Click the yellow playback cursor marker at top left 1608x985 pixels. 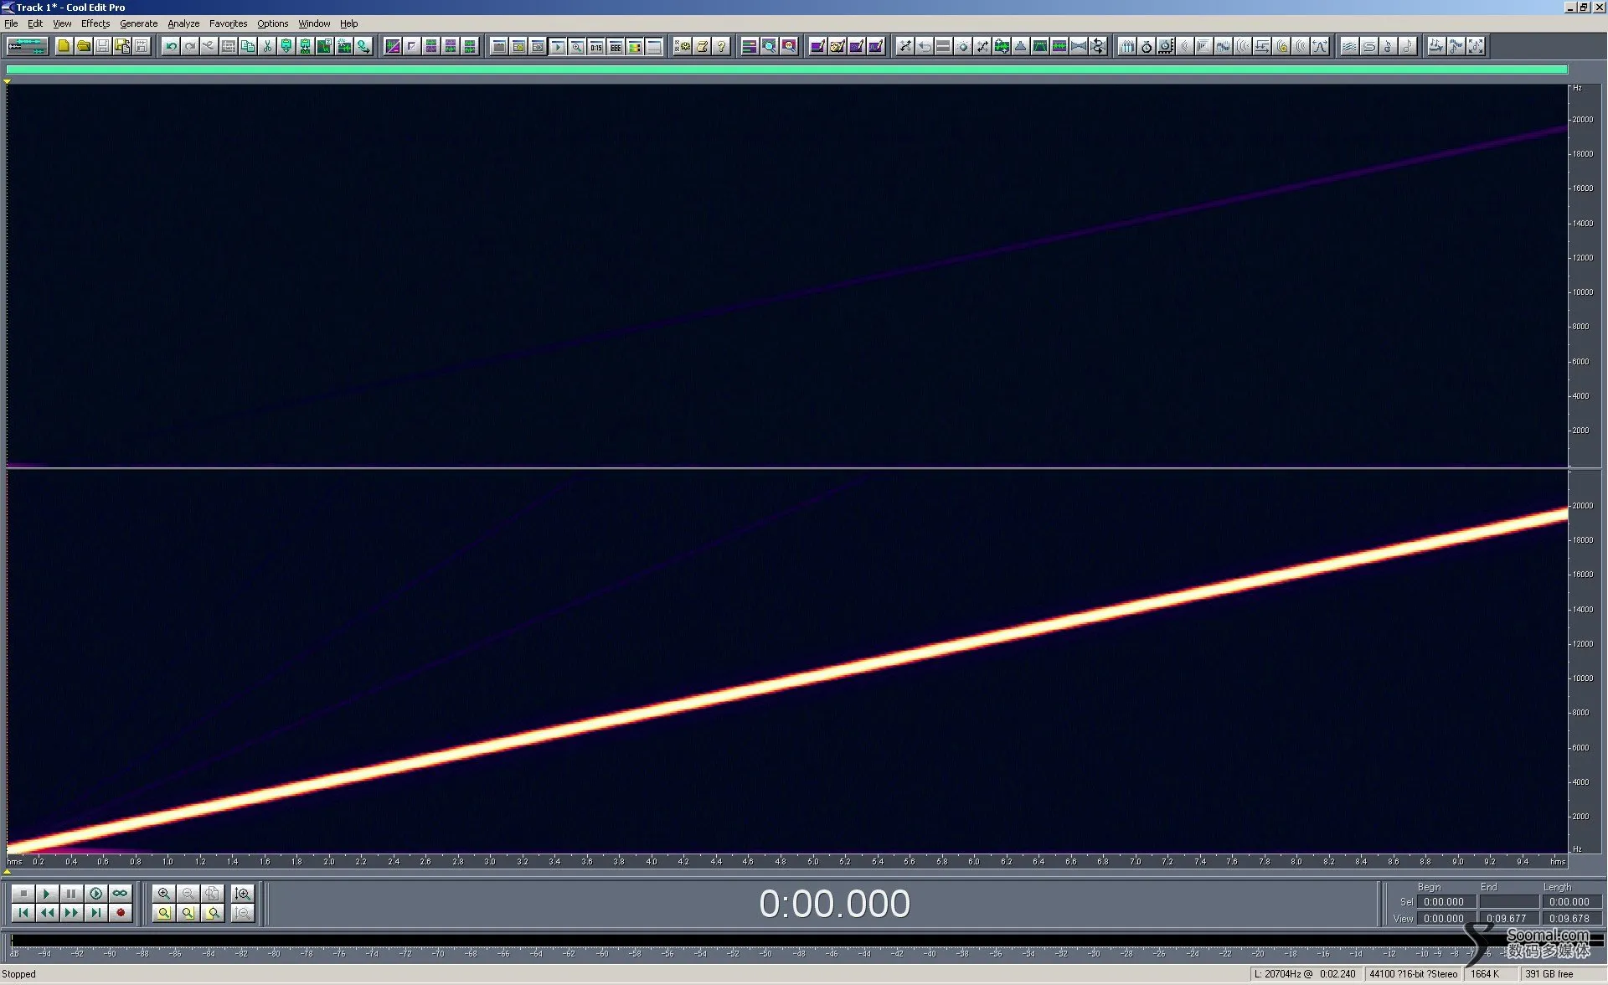(x=7, y=81)
